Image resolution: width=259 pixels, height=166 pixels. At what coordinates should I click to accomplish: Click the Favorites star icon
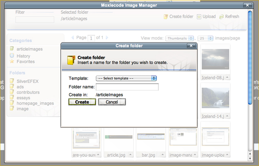12,61
